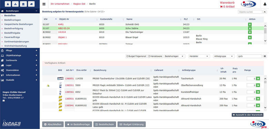Collapse the Bestellungen menu section
The width and height of the screenshot is (269, 129).
pos(36,11)
